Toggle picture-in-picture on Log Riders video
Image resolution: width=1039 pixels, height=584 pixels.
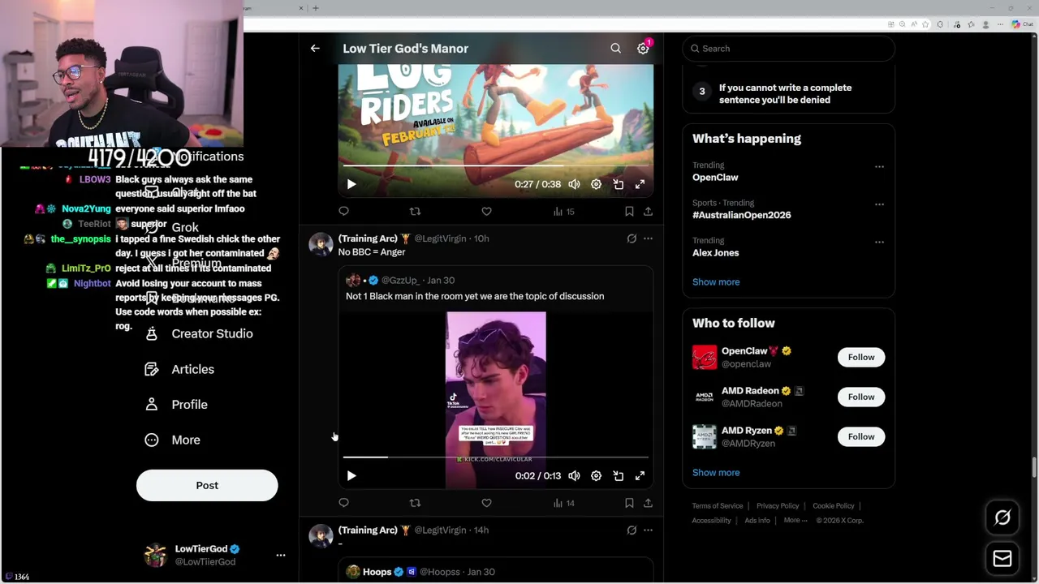(x=618, y=184)
